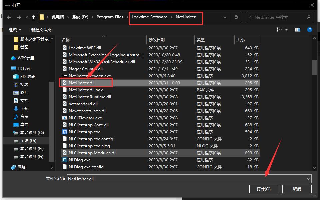Select the NLCliElevator.exe icon
The height and width of the screenshot is (200, 320).
(64, 118)
